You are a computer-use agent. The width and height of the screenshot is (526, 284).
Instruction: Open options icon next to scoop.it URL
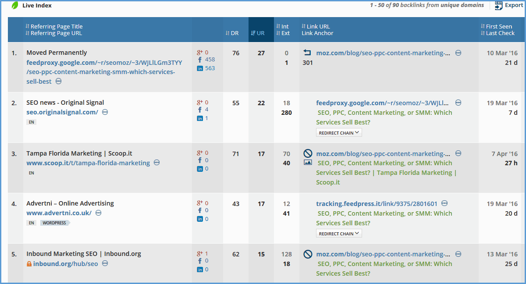click(x=156, y=163)
